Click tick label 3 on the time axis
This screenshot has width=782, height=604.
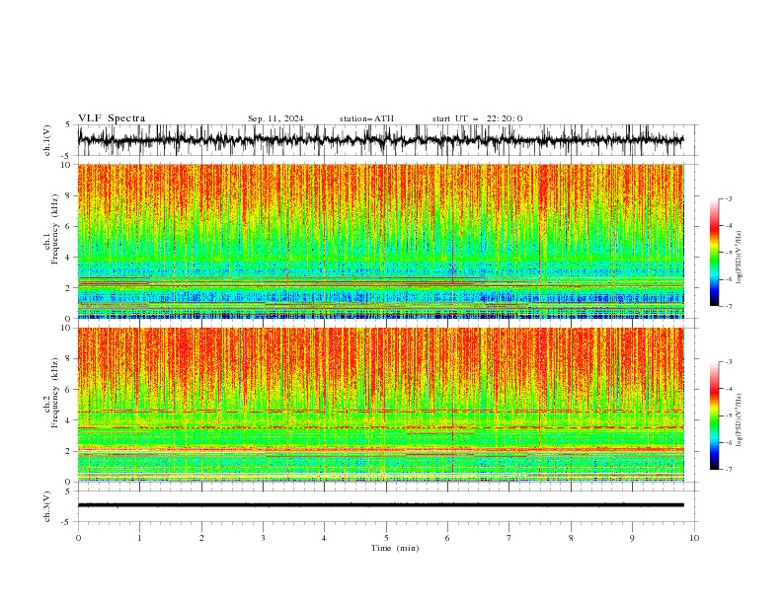click(263, 538)
